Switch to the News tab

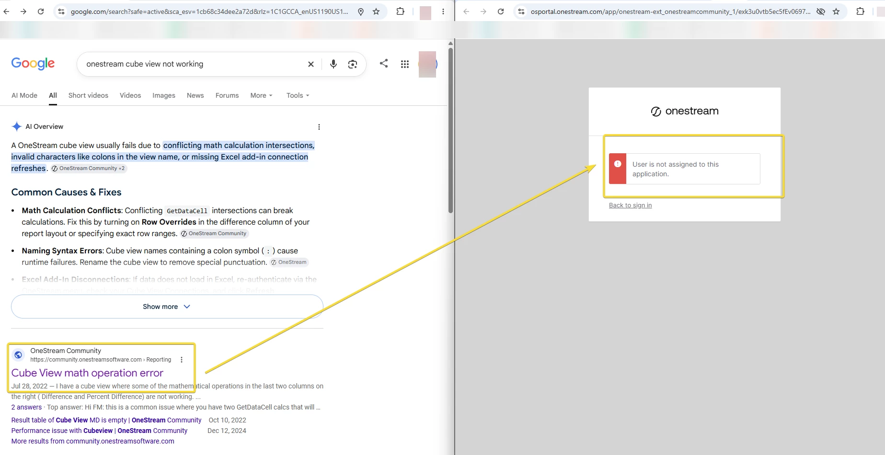coord(195,95)
